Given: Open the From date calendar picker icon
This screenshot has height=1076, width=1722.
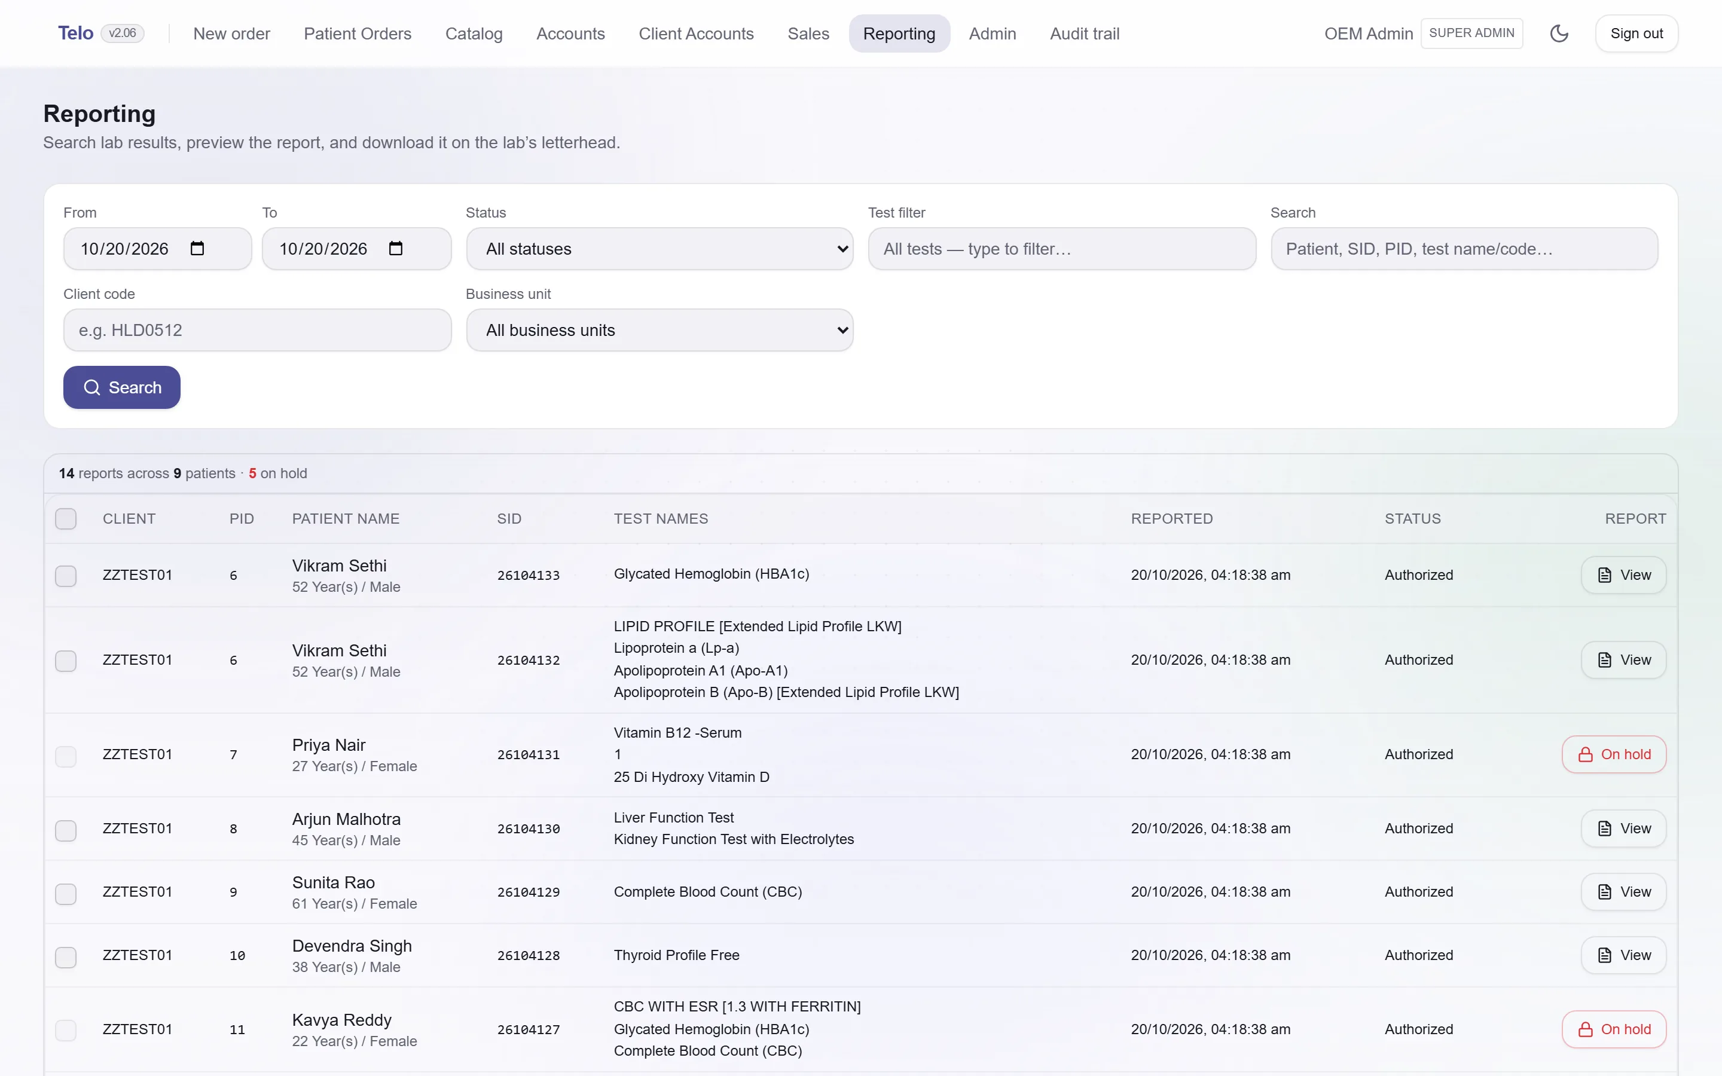Looking at the screenshot, I should [197, 248].
